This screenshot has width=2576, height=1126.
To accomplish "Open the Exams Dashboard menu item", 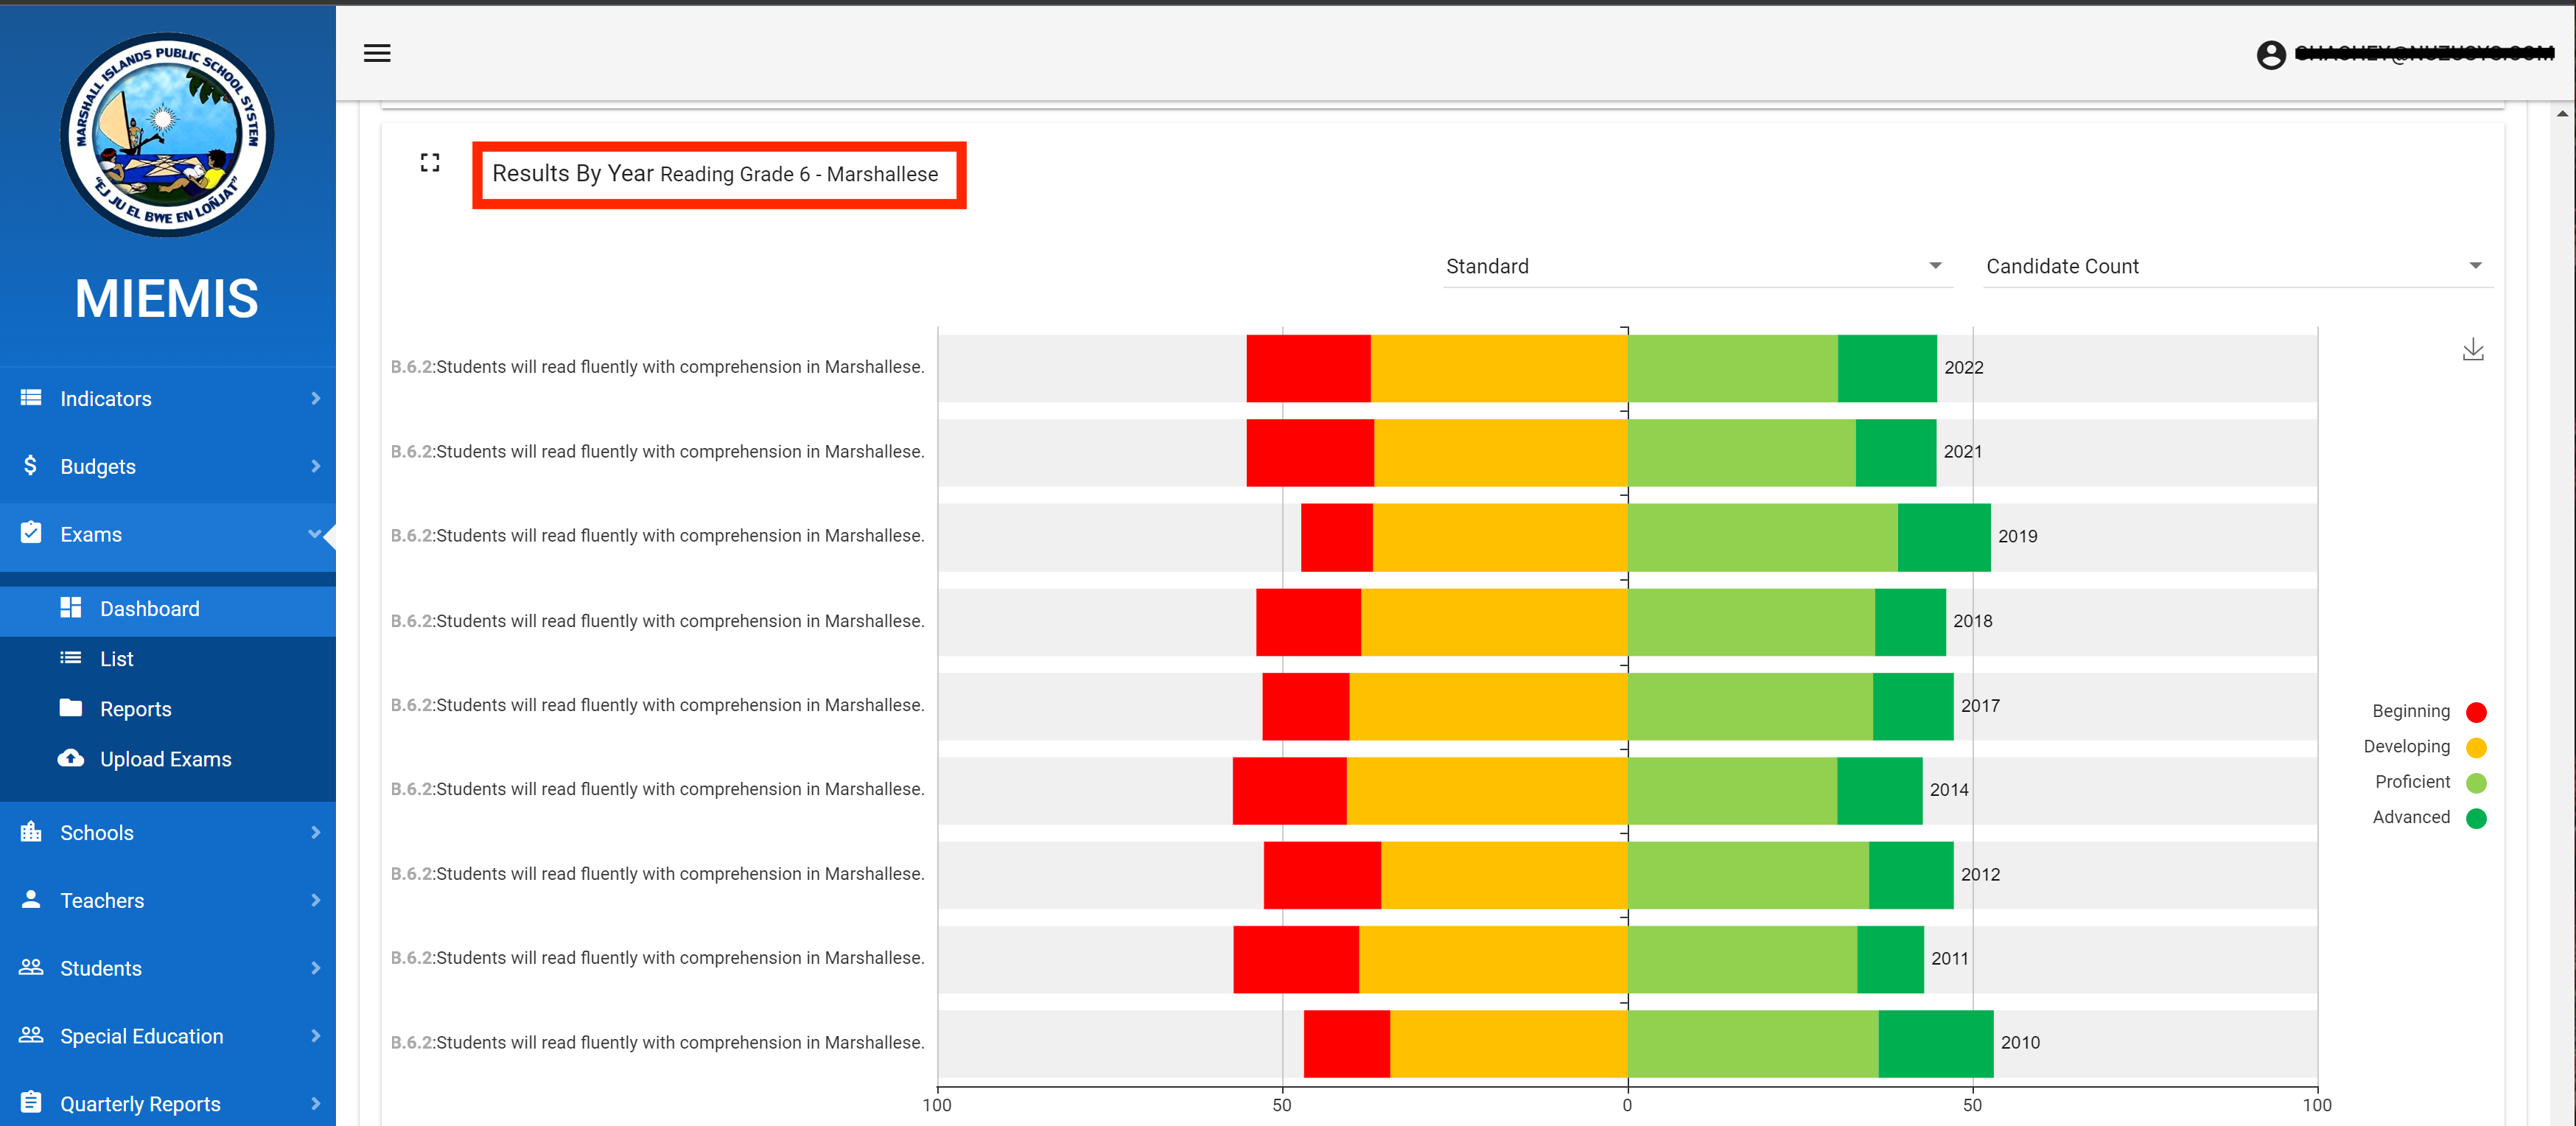I will [x=150, y=609].
